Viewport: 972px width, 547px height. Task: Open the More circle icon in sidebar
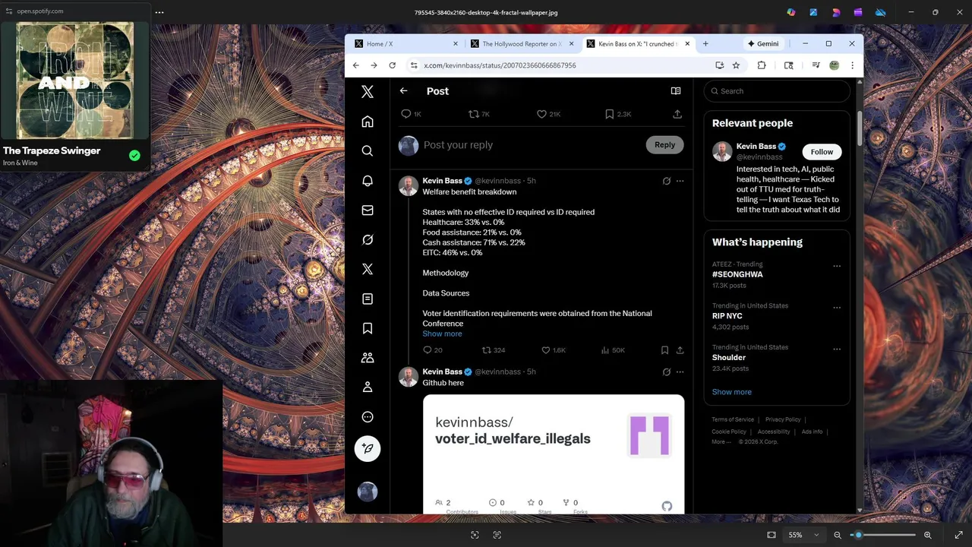pyautogui.click(x=368, y=416)
